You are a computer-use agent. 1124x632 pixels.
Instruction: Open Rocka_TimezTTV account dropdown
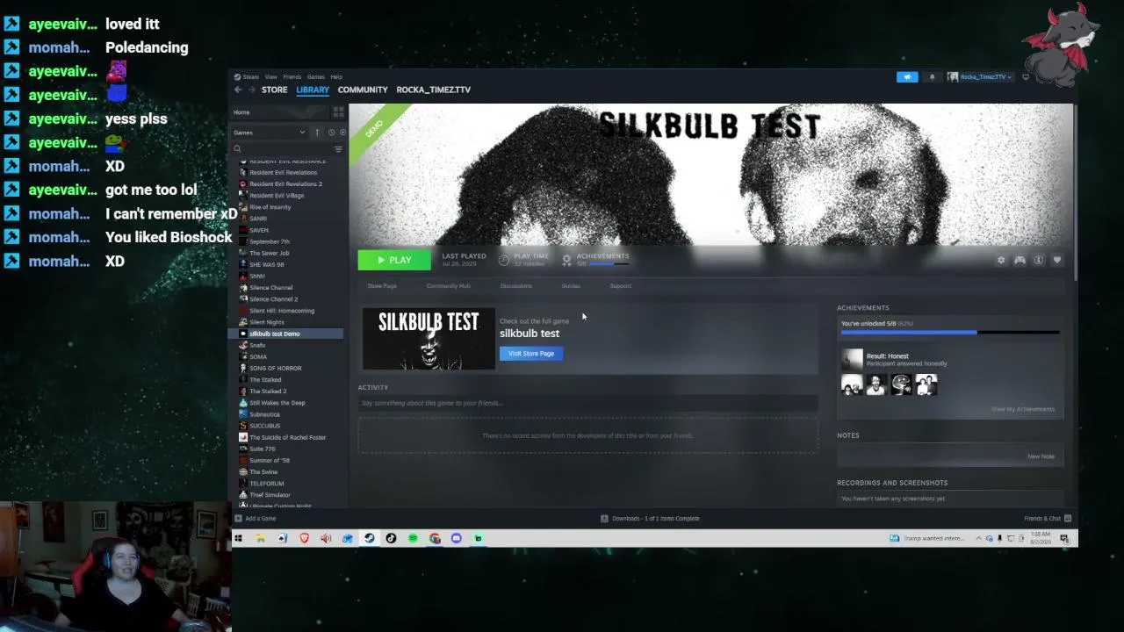tap(980, 76)
